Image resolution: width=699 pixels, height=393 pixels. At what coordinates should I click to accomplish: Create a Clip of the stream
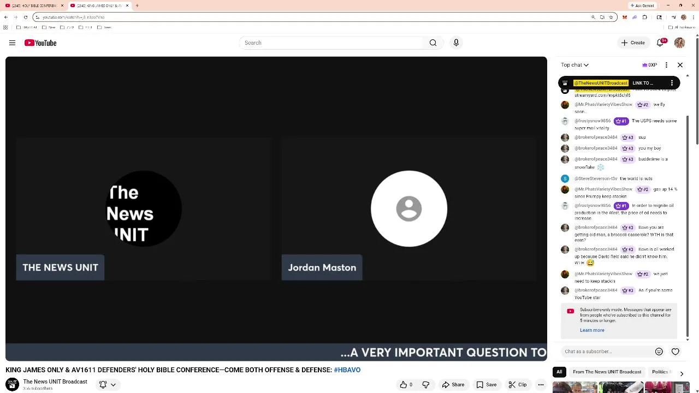coord(517,385)
